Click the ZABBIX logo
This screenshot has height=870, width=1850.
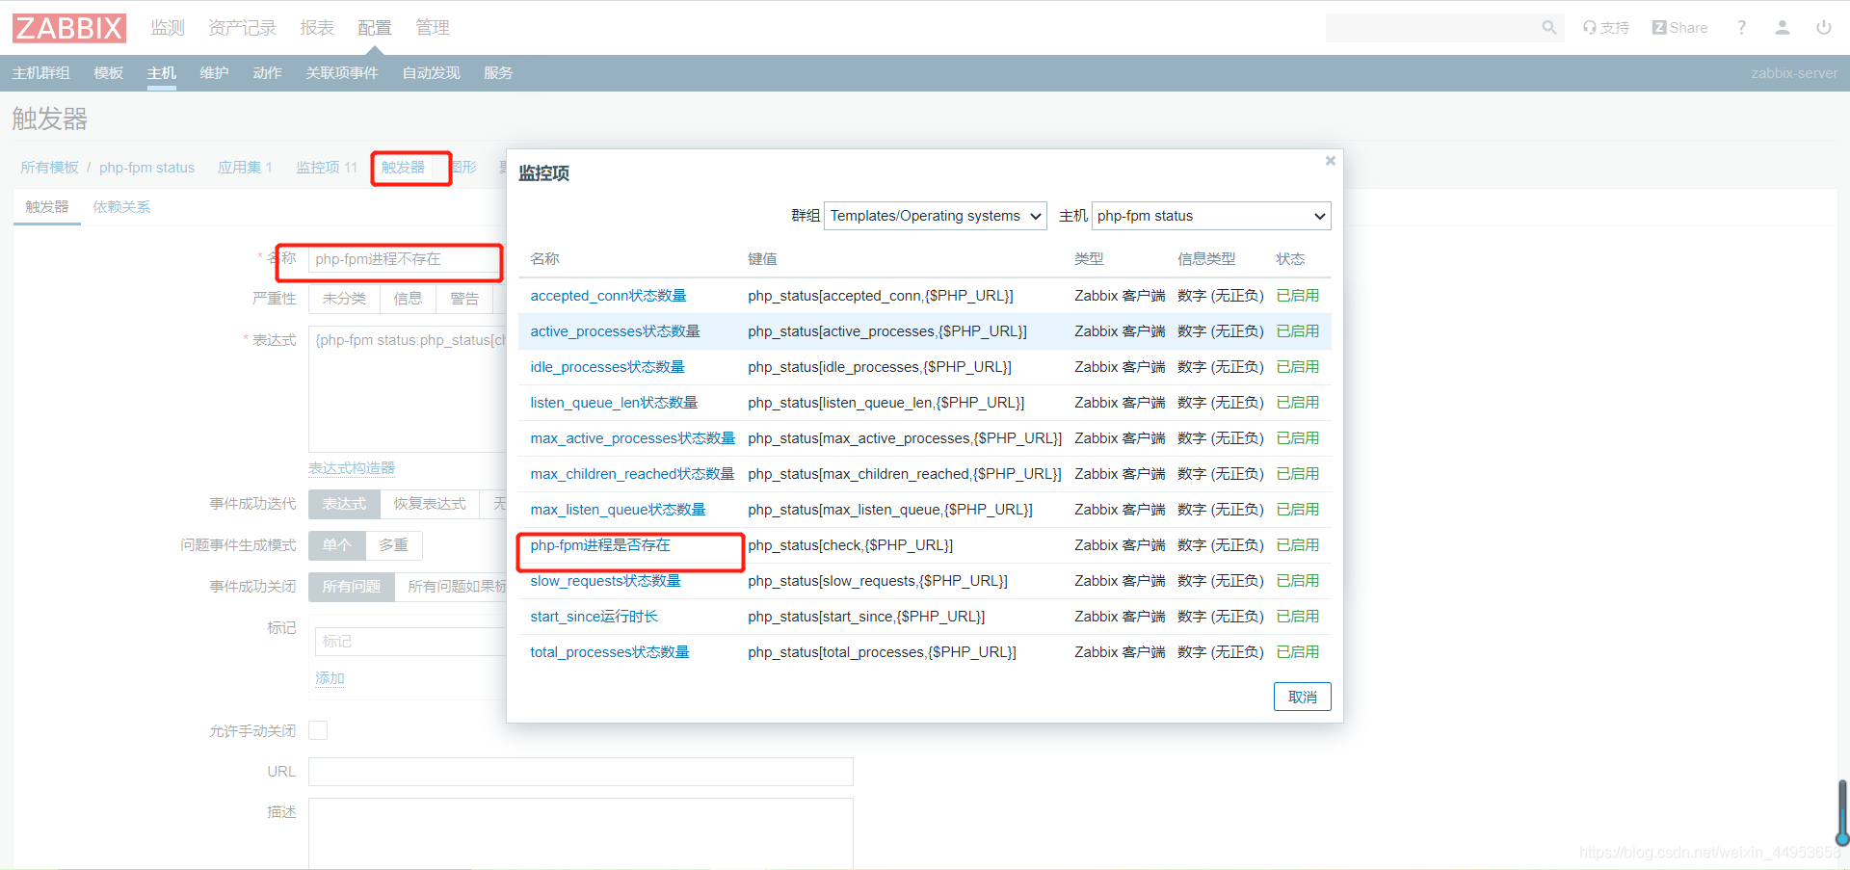click(x=69, y=28)
